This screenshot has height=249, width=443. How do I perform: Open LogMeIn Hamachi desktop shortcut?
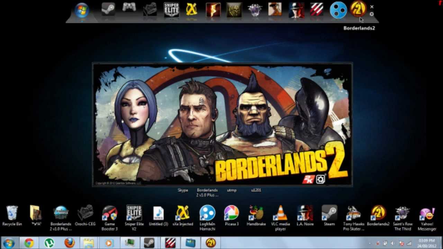(207, 218)
